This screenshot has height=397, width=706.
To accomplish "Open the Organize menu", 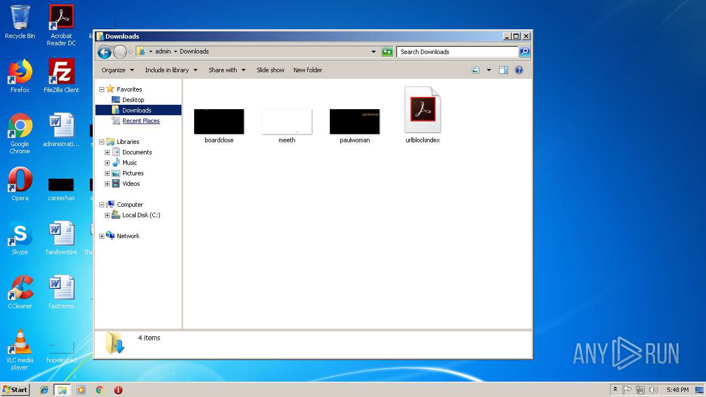I will [117, 70].
